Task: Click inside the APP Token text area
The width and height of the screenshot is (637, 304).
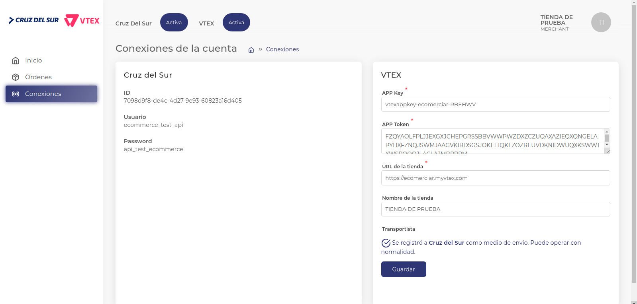Action: (x=492, y=141)
